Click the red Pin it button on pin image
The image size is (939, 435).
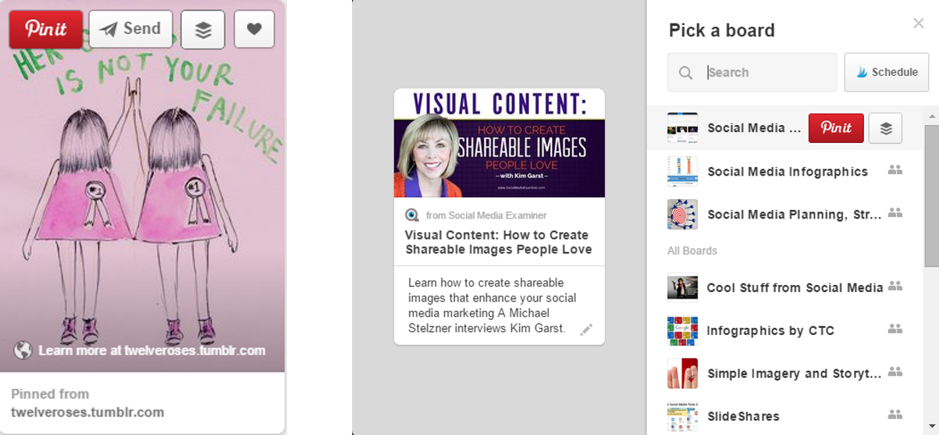[46, 29]
